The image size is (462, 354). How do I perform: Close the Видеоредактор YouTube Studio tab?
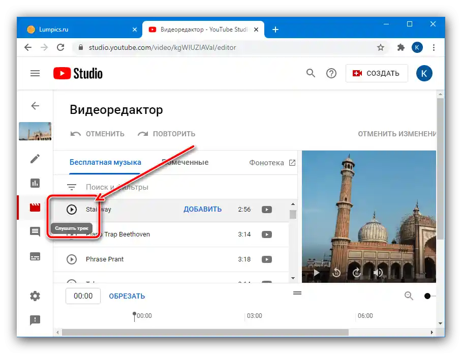click(256, 29)
